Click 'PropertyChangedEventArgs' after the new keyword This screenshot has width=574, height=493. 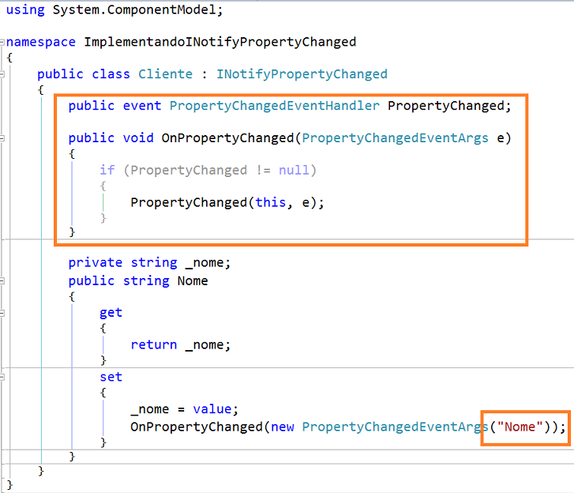pos(396,427)
